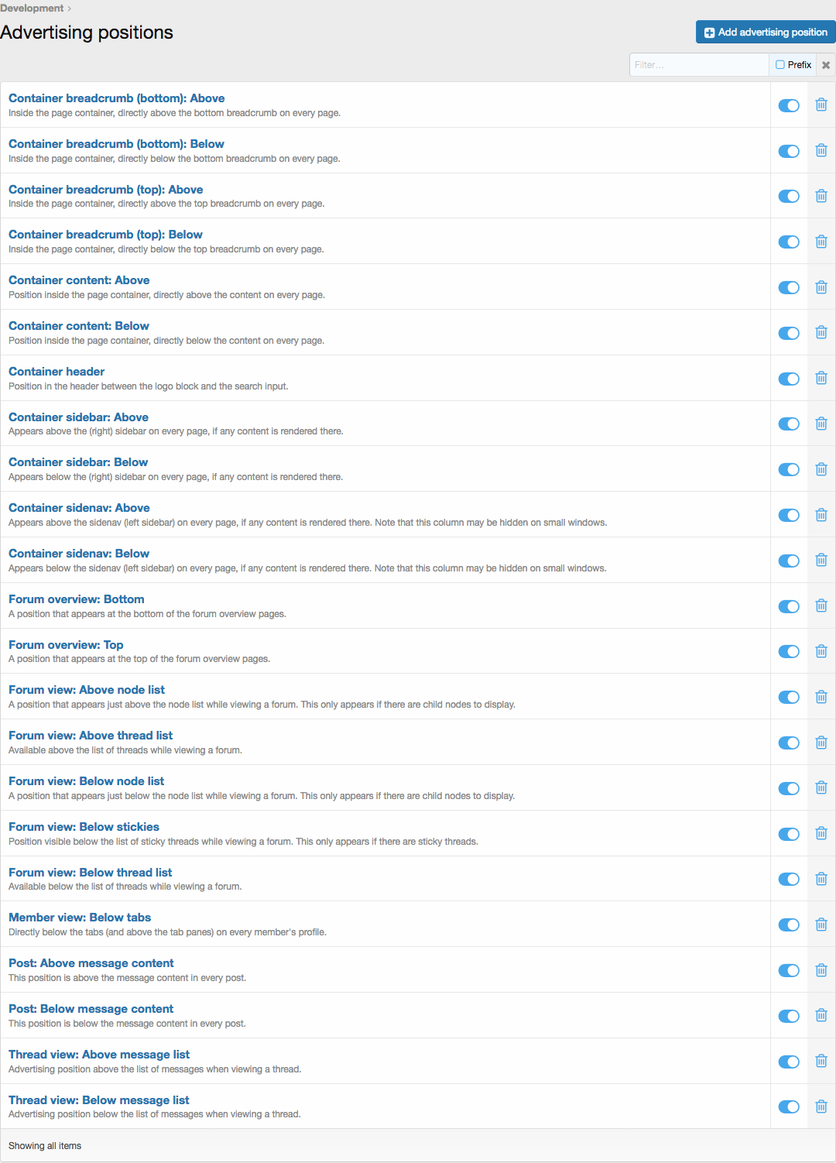Open Container breadcrumb (top): Below link
Screen dimensions: 836x1163
(x=105, y=235)
